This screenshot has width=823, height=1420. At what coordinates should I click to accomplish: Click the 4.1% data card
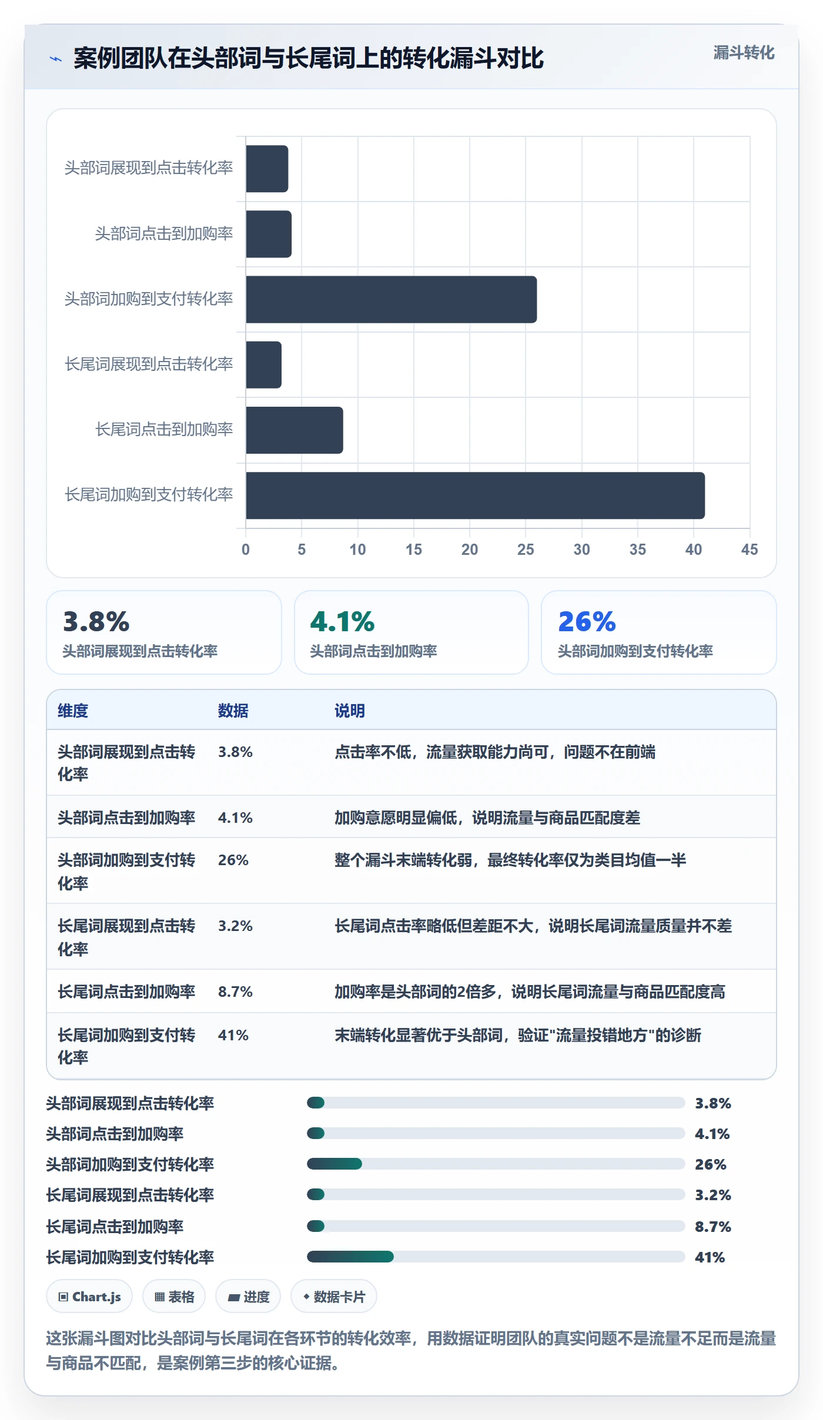411,632
